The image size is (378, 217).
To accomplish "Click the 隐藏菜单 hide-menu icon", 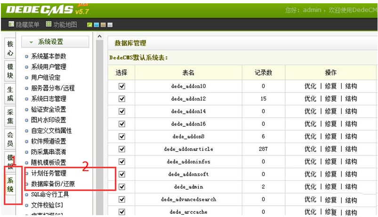I will (x=11, y=24).
